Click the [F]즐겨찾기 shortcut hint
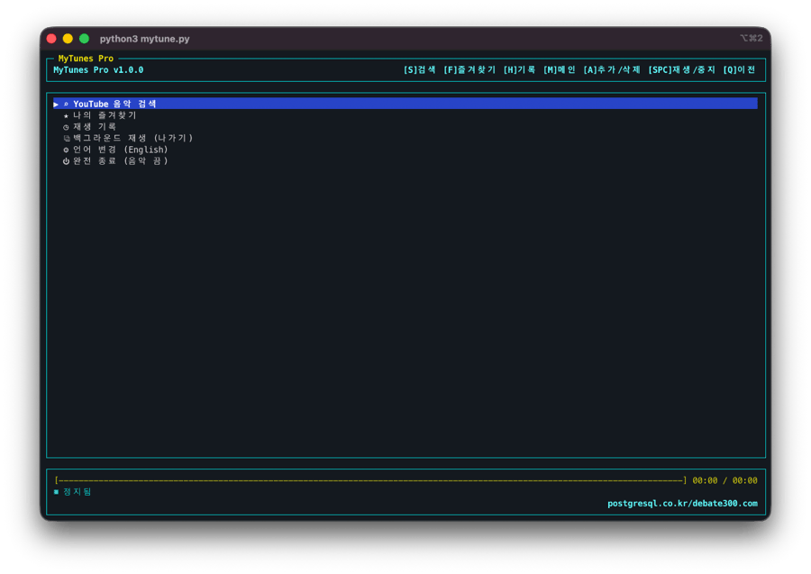Viewport: 811px width, 574px height. (469, 69)
